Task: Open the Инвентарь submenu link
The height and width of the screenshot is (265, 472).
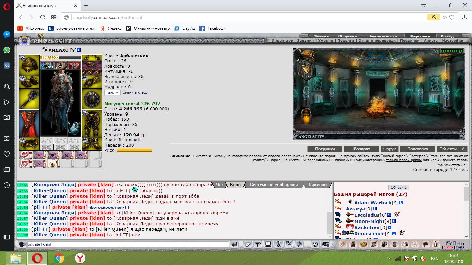Action: coord(282,40)
